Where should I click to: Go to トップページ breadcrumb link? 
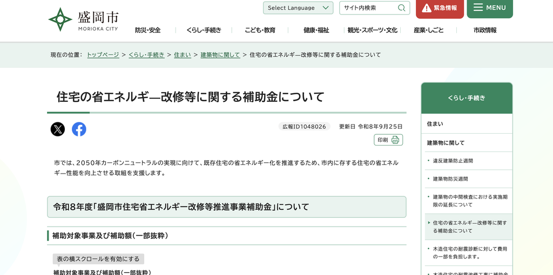pyautogui.click(x=103, y=54)
